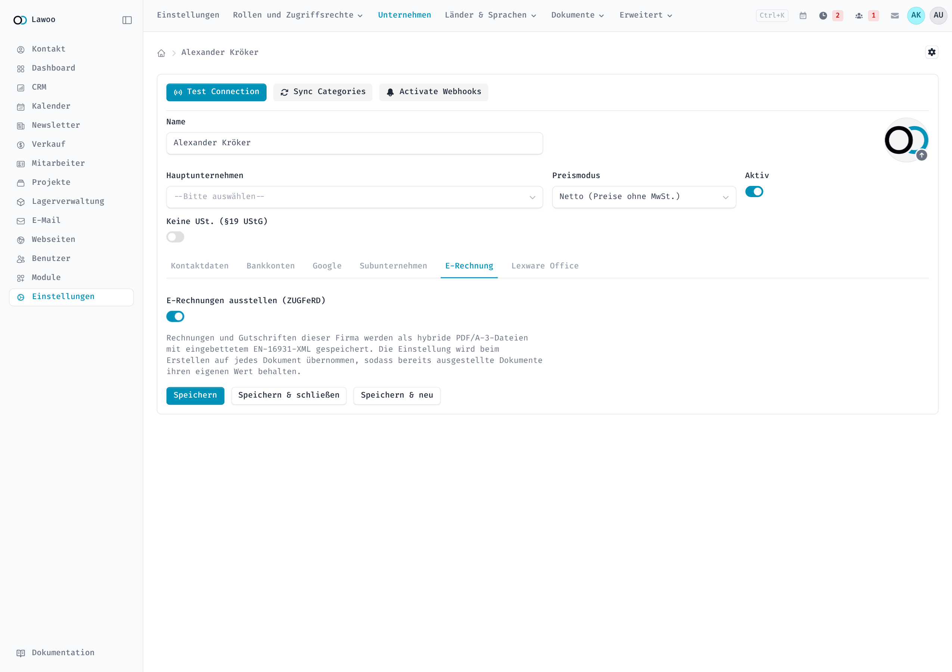
Task: Open the clock timer icon
Action: tap(823, 16)
